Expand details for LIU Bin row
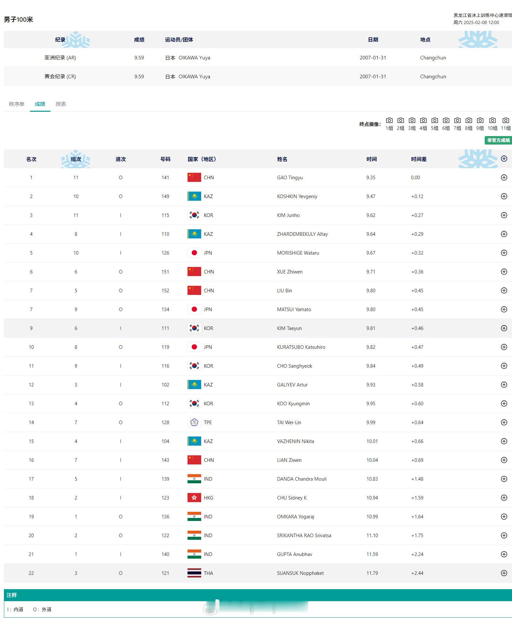512x620 pixels. (x=504, y=290)
